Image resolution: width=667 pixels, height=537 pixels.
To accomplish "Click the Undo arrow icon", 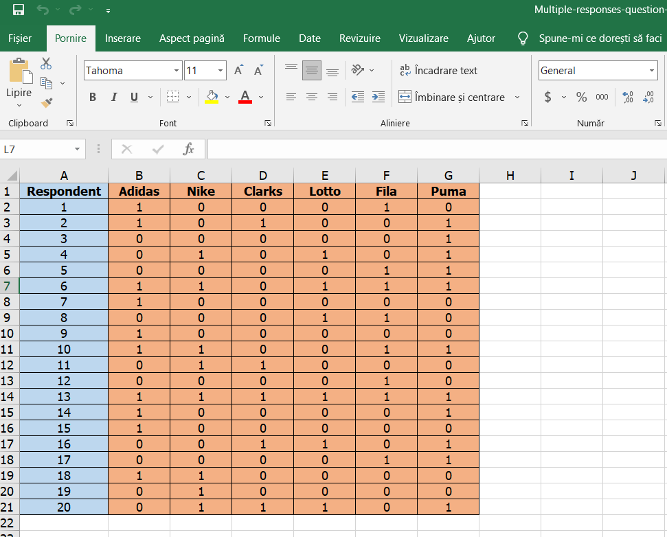I will tap(42, 10).
